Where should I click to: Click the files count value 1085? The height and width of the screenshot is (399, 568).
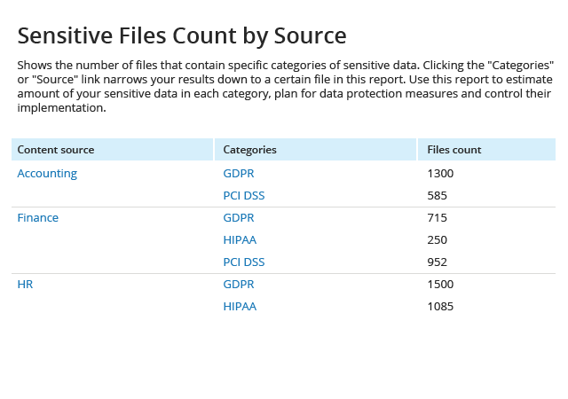tap(440, 306)
